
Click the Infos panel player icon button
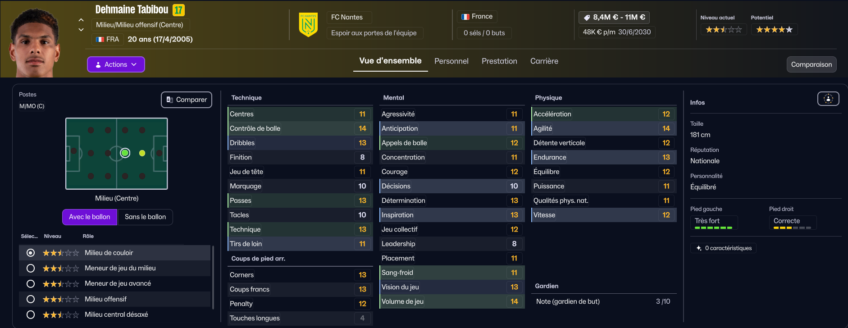point(828,99)
